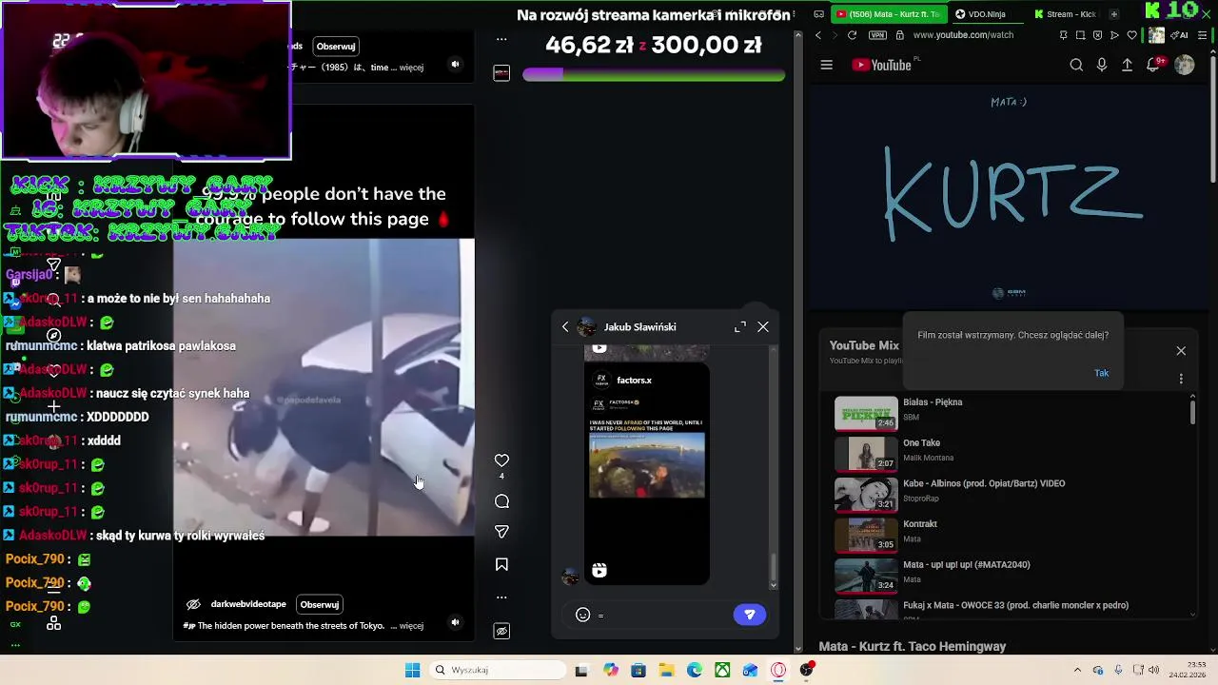Screen dimensions: 1218x685
Task: Dismiss the paused video popup
Action: [1181, 351]
